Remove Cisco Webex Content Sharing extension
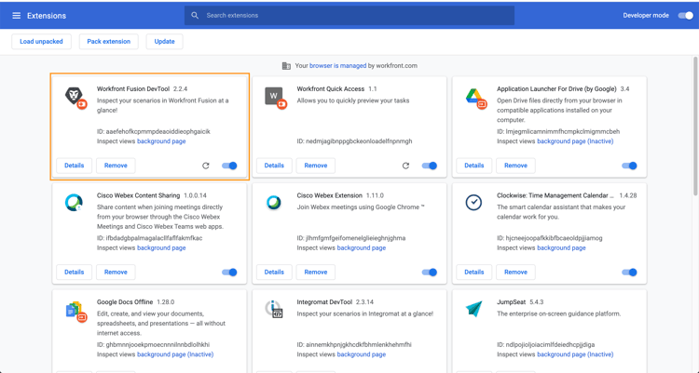Image resolution: width=699 pixels, height=373 pixels. [x=116, y=272]
